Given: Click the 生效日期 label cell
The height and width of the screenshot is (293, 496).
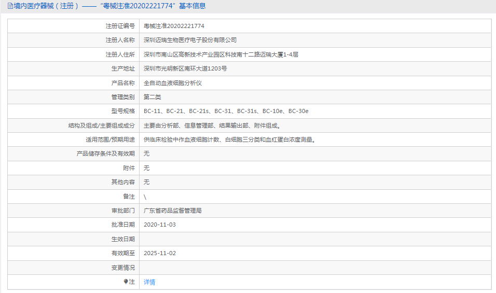Looking at the screenshot, I should [73, 239].
